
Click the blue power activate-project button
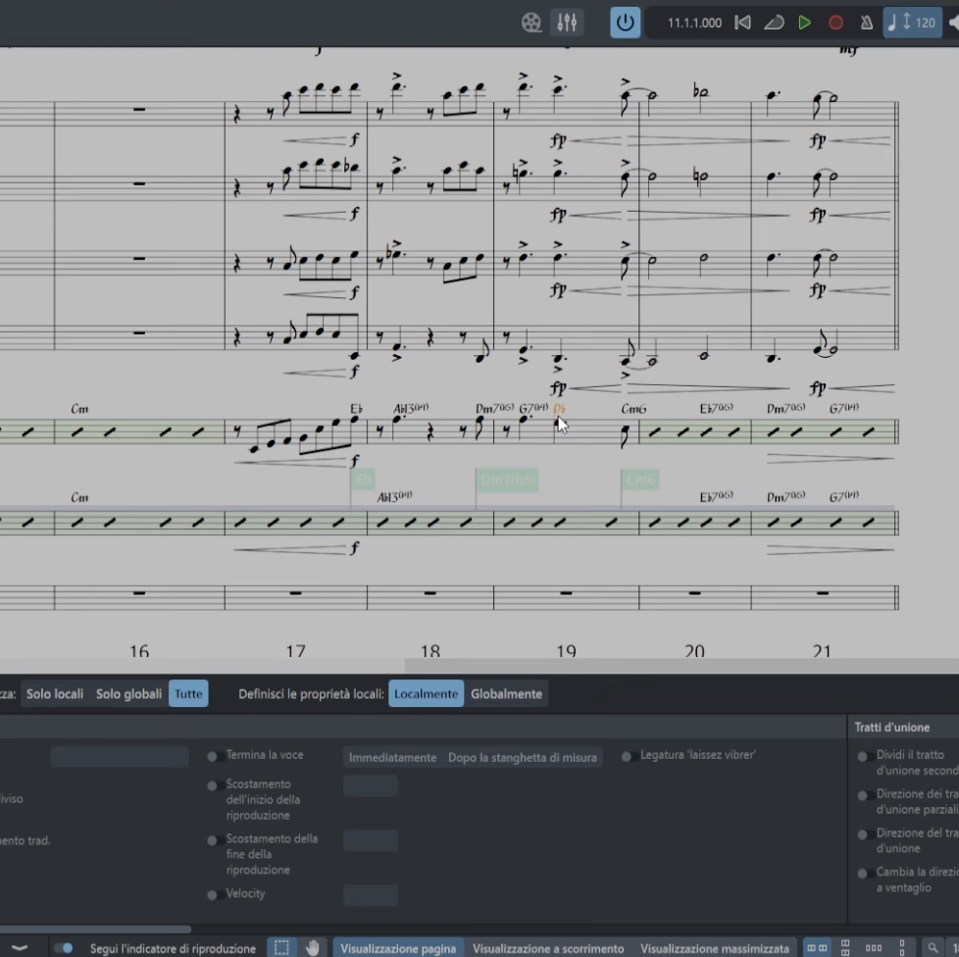click(x=625, y=23)
